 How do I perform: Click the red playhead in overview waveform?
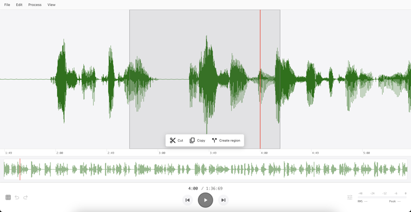coord(20,169)
